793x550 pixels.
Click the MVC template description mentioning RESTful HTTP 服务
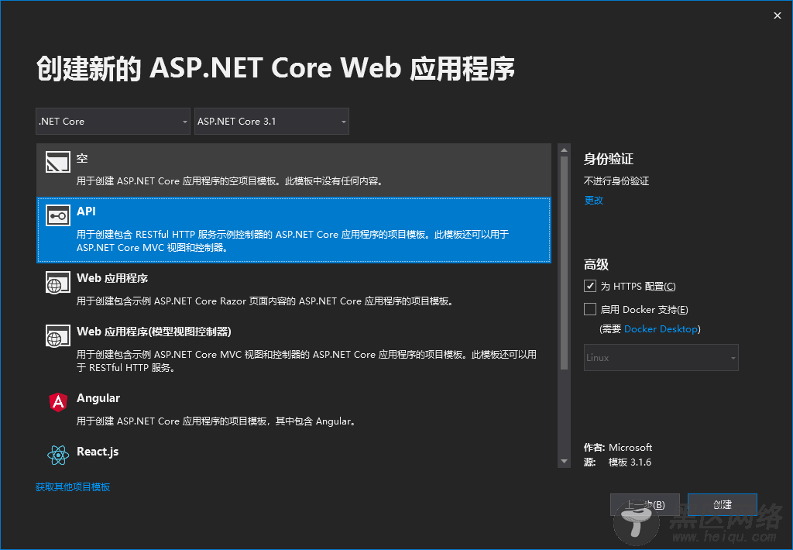coord(307,361)
